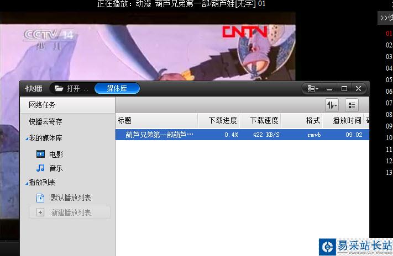Select episode 01 in the player list
The width and height of the screenshot is (393, 256).
click(389, 33)
